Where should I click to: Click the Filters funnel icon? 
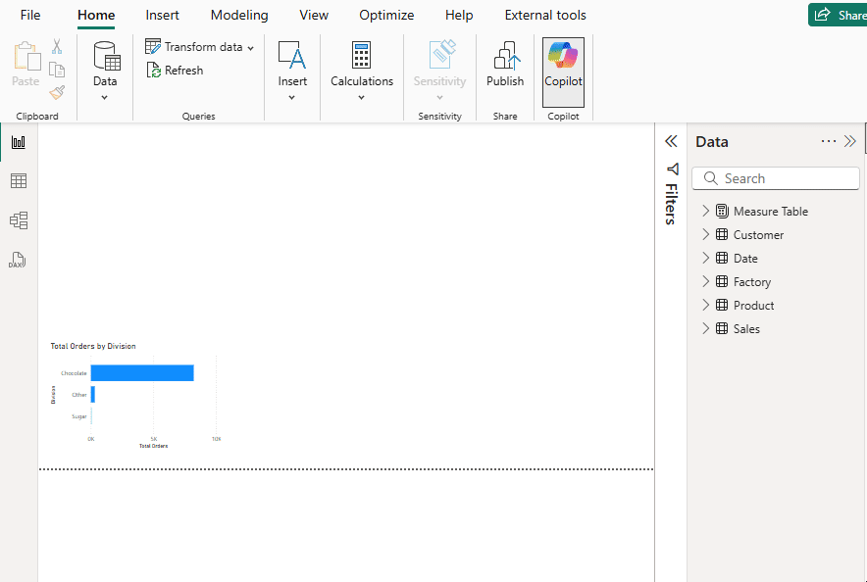click(673, 169)
